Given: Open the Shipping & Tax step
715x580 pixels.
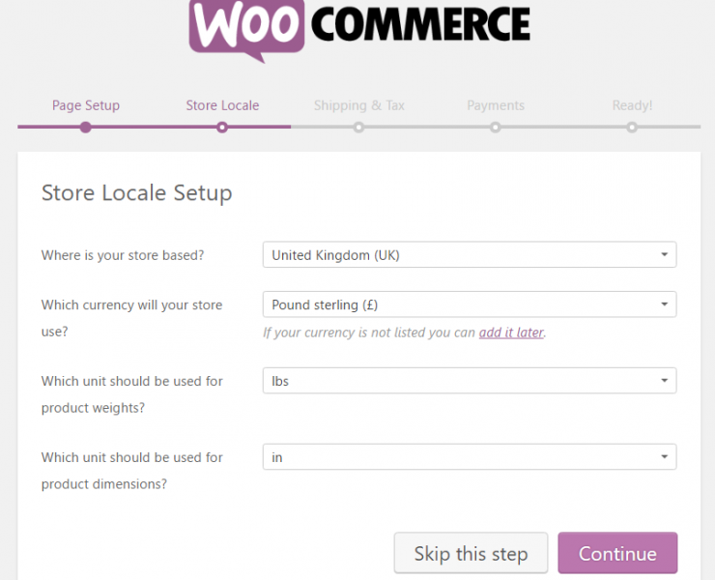Looking at the screenshot, I should coord(358,105).
